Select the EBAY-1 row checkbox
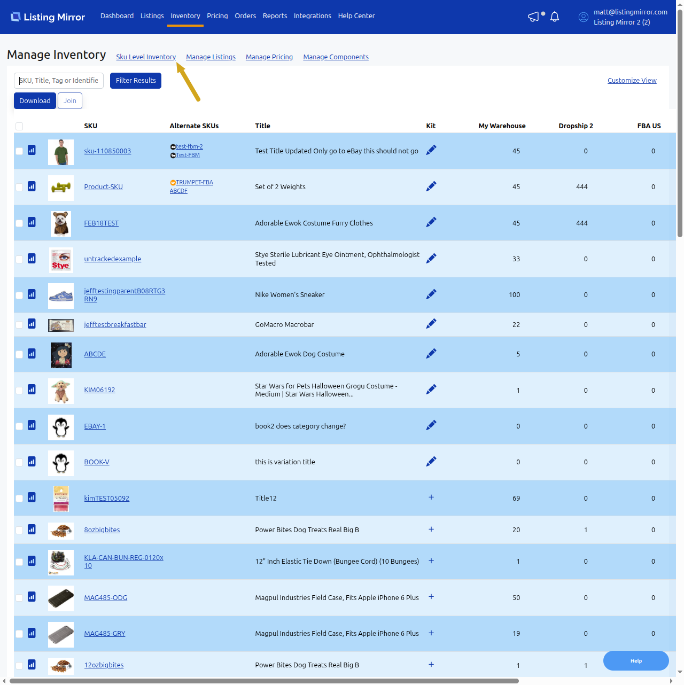The width and height of the screenshot is (684, 685). click(x=19, y=426)
